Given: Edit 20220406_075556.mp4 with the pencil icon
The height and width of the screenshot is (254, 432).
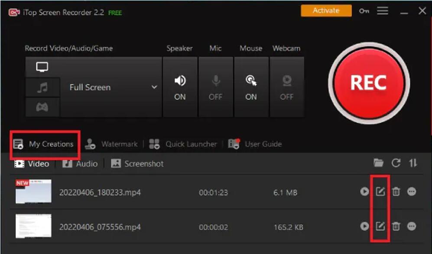Looking at the screenshot, I should pos(380,226).
